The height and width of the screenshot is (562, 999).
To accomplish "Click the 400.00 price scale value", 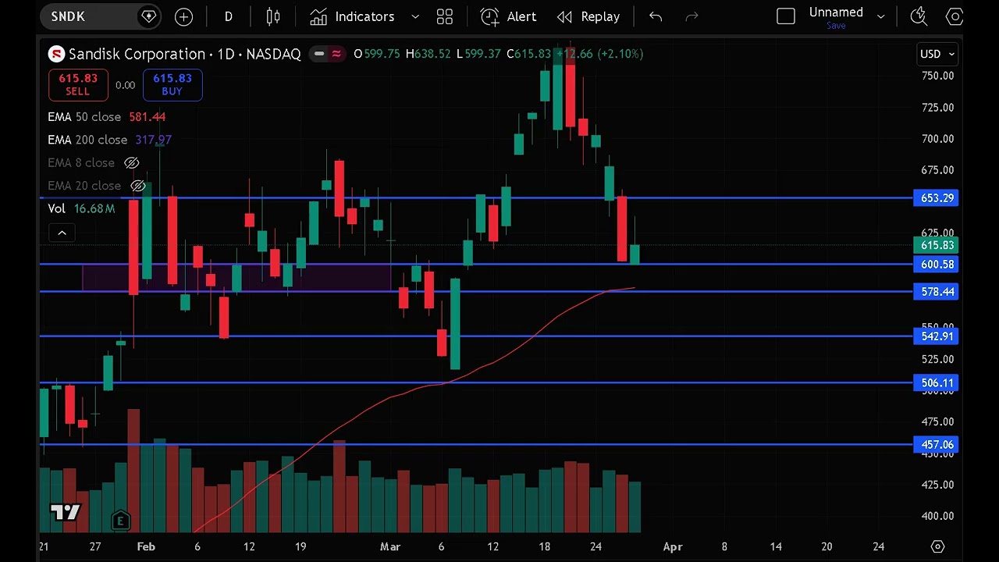I will [x=937, y=516].
